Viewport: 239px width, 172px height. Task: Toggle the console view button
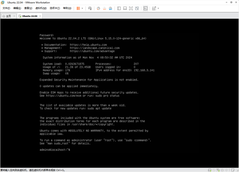tap(145, 8)
